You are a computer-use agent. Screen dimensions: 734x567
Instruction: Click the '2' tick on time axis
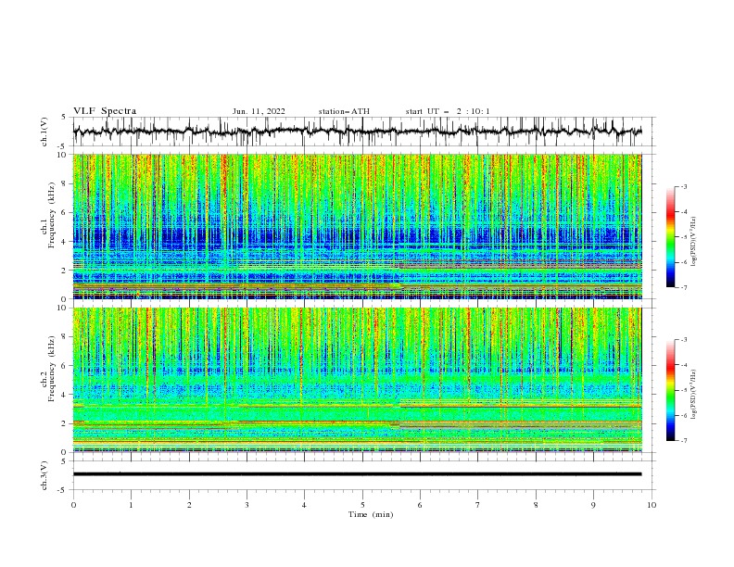point(189,505)
